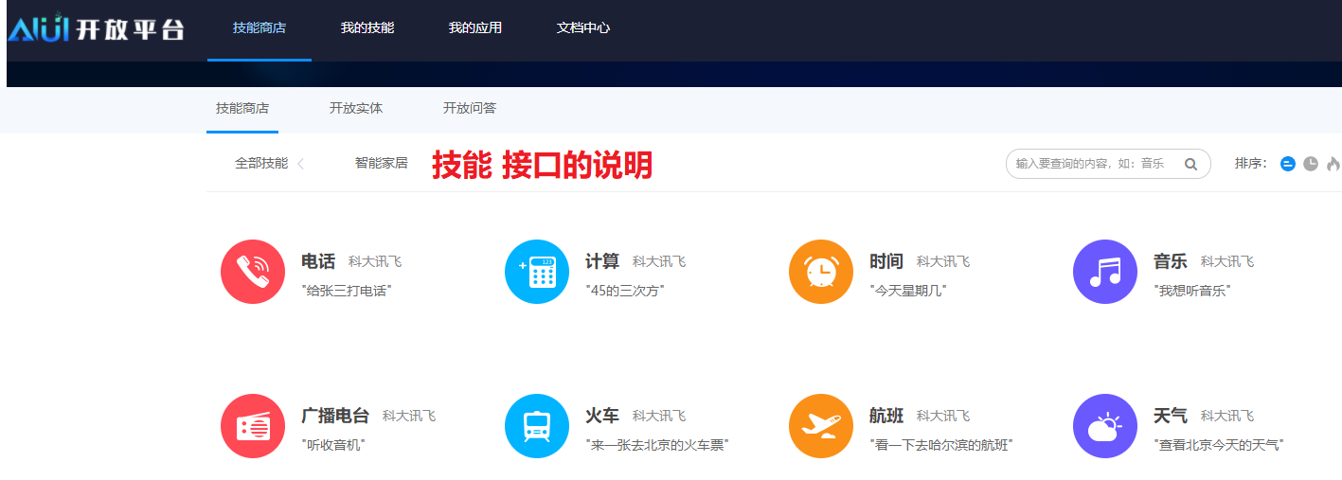Click the 时间 skill title
The image size is (1342, 480).
[x=886, y=261]
